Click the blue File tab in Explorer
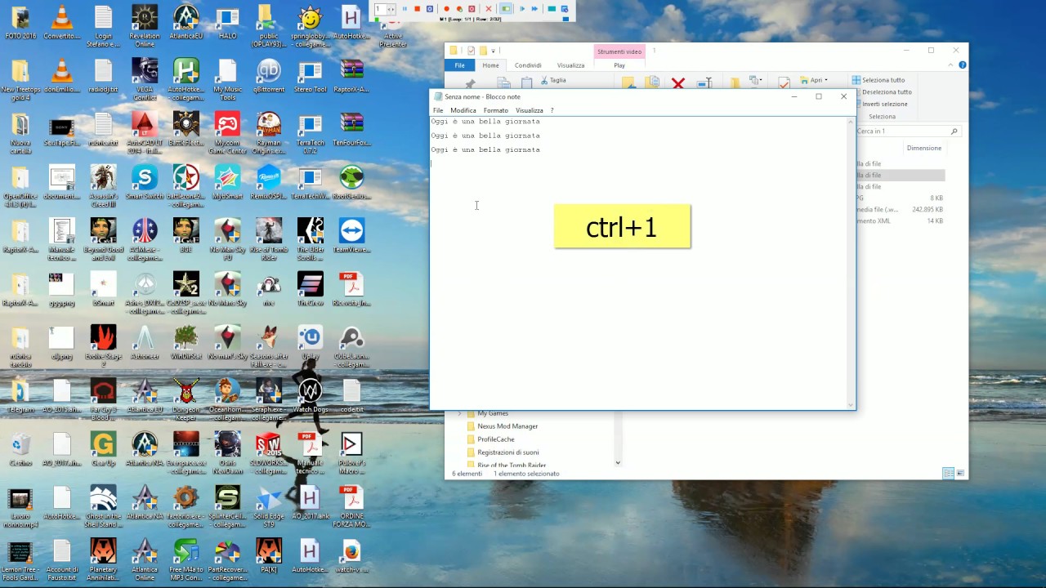 tap(460, 65)
